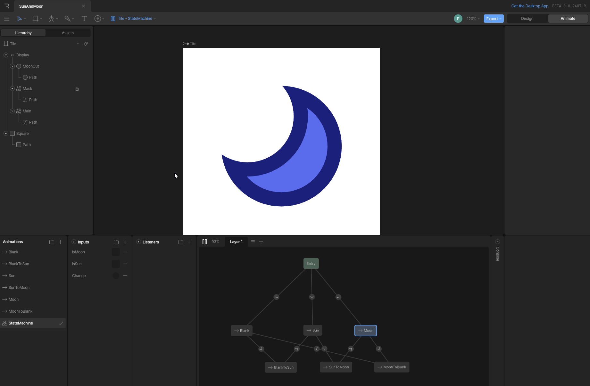Add a new state machine layer
Screen dimensions: 590x386
(x=261, y=242)
